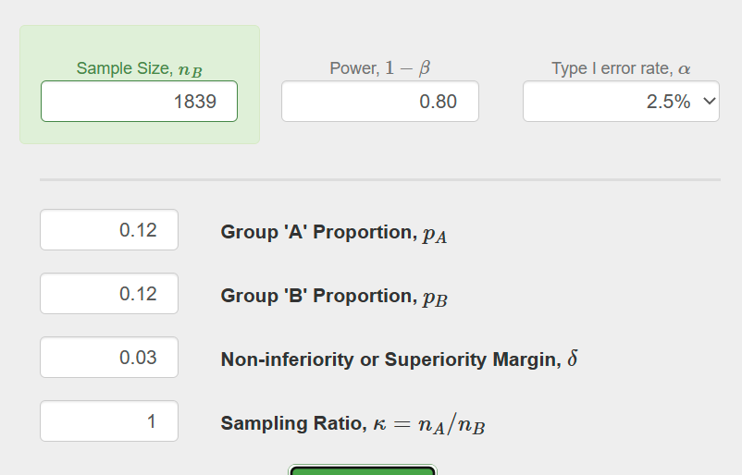Click the "Type I error rate" label
This screenshot has height=475, width=742.
(611, 68)
